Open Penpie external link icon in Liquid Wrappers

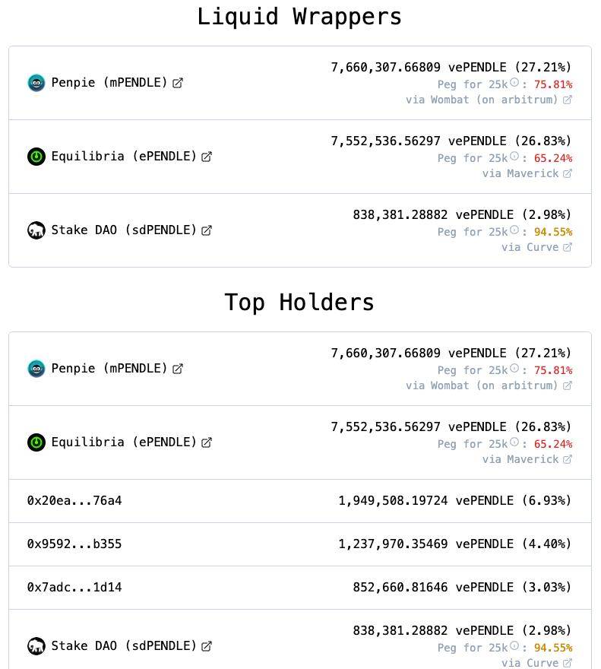tap(178, 83)
